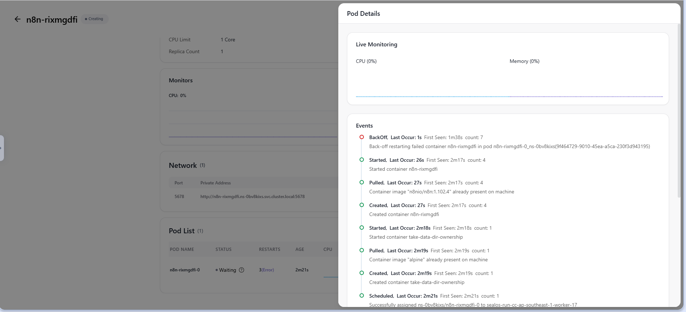
Task: Click the Back-off restarting failed container message
Action: point(509,147)
